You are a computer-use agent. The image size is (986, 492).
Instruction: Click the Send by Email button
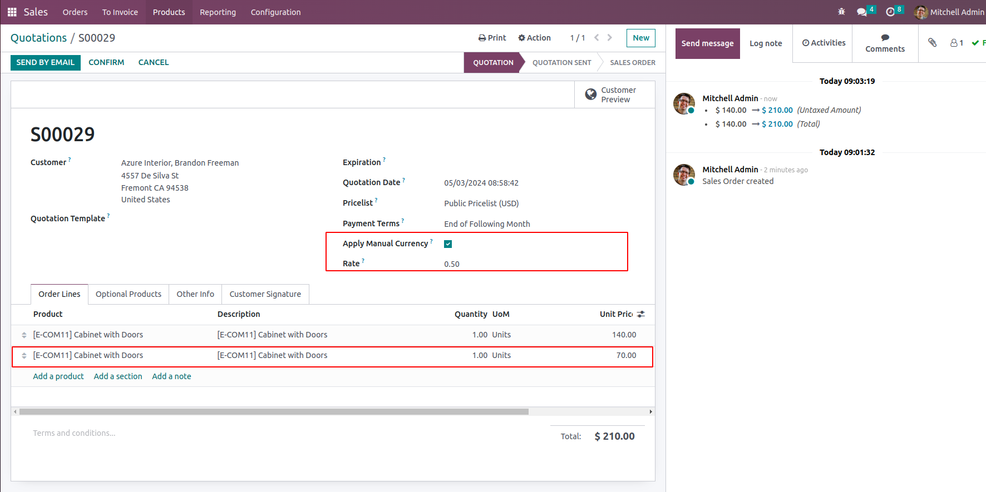(x=46, y=62)
